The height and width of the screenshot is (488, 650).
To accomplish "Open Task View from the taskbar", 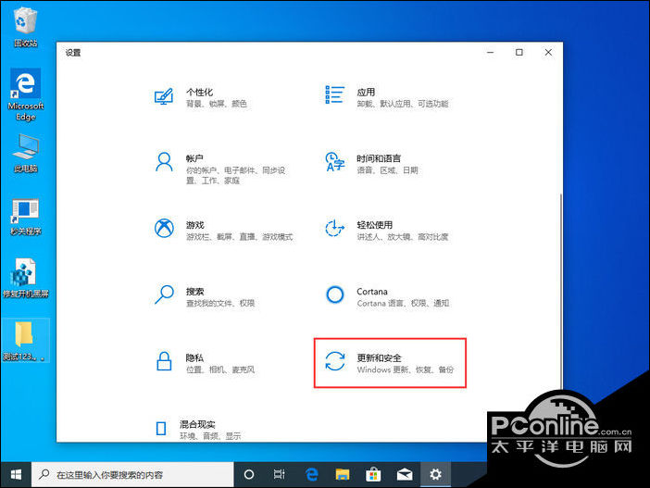I will pyautogui.click(x=280, y=474).
